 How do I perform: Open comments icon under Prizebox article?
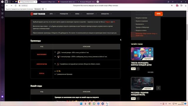pos(138,99)
